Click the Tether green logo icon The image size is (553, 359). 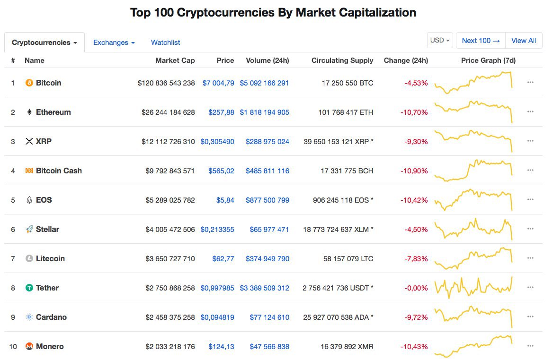click(x=29, y=288)
